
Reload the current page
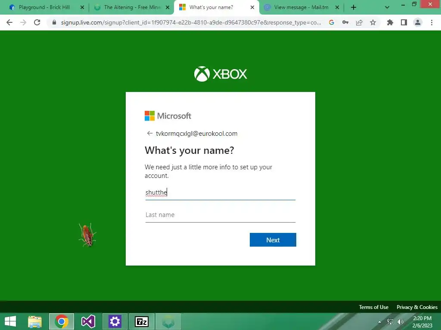click(x=37, y=22)
